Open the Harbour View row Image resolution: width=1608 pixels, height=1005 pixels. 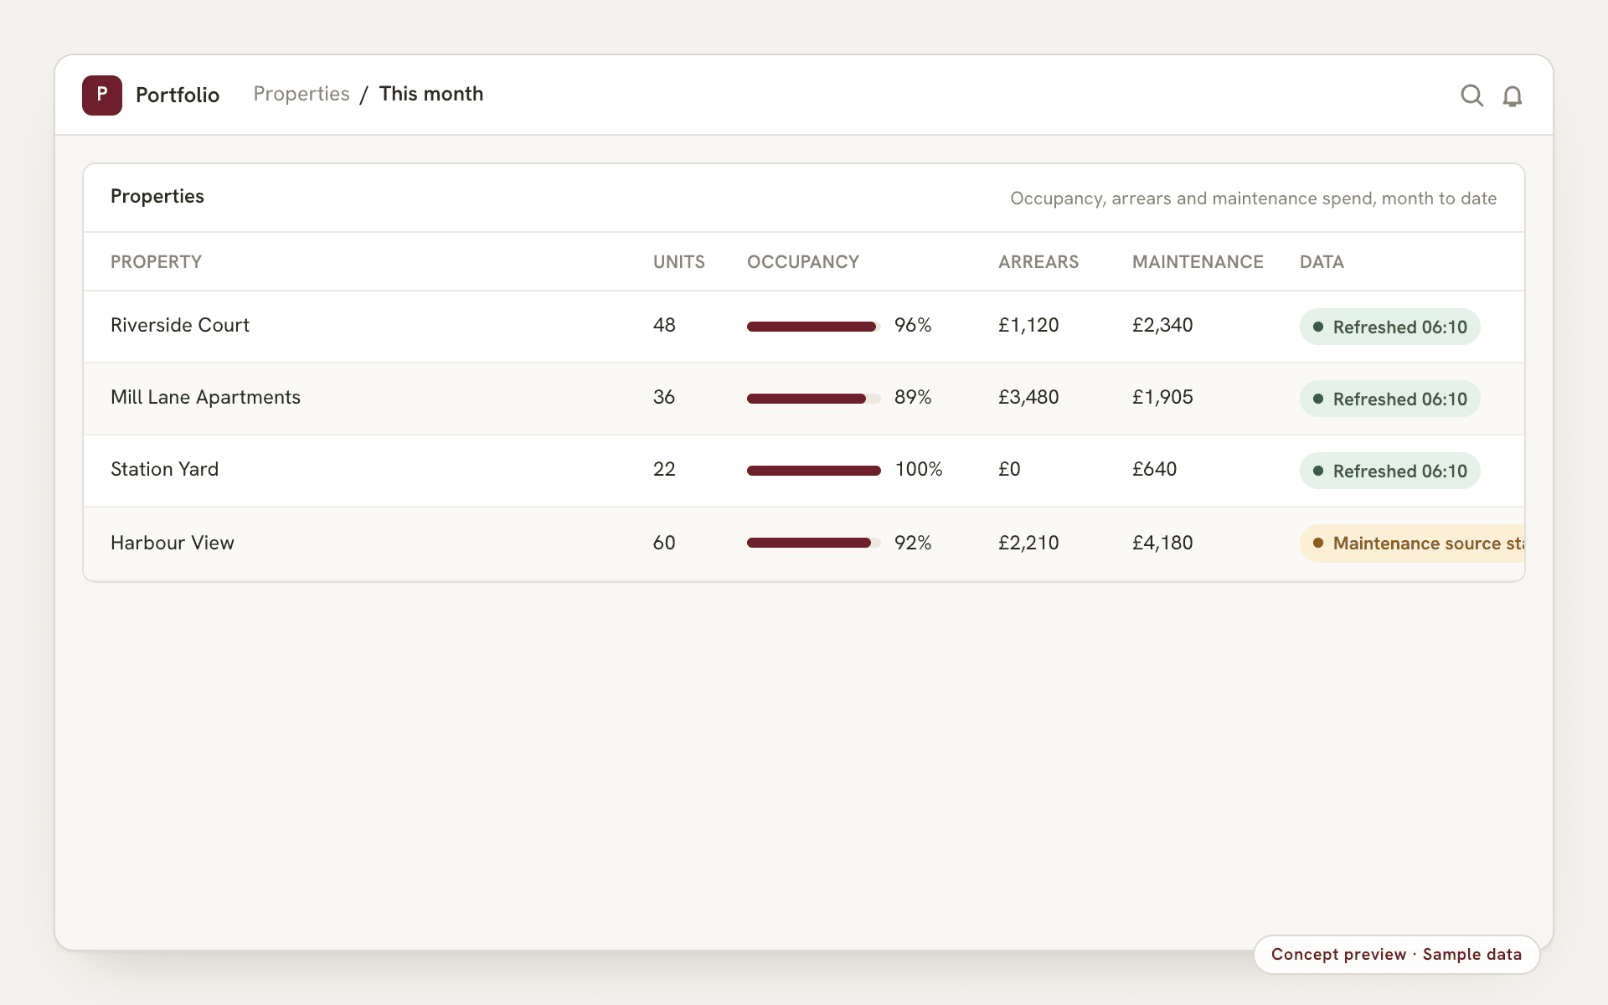804,544
